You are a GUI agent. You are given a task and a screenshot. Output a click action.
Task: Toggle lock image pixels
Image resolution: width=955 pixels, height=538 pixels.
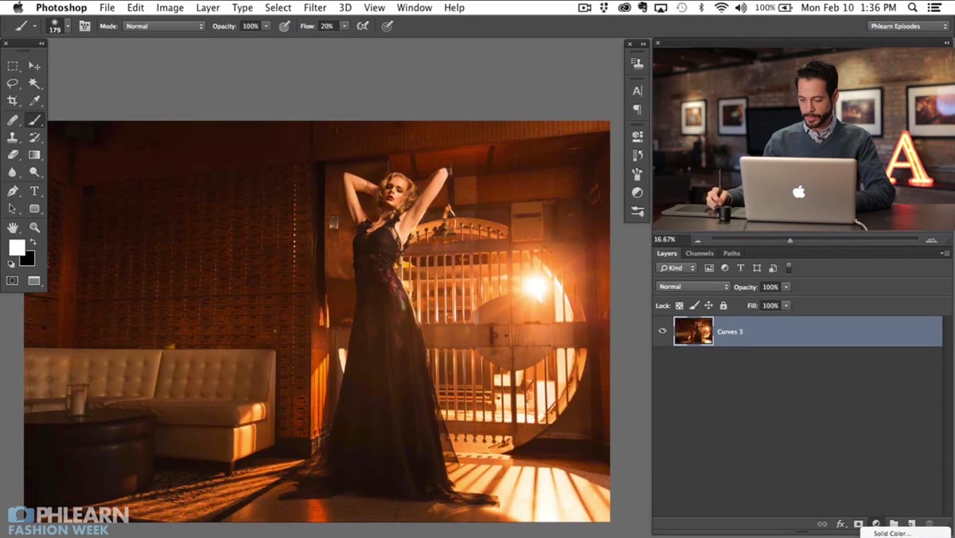pos(694,306)
